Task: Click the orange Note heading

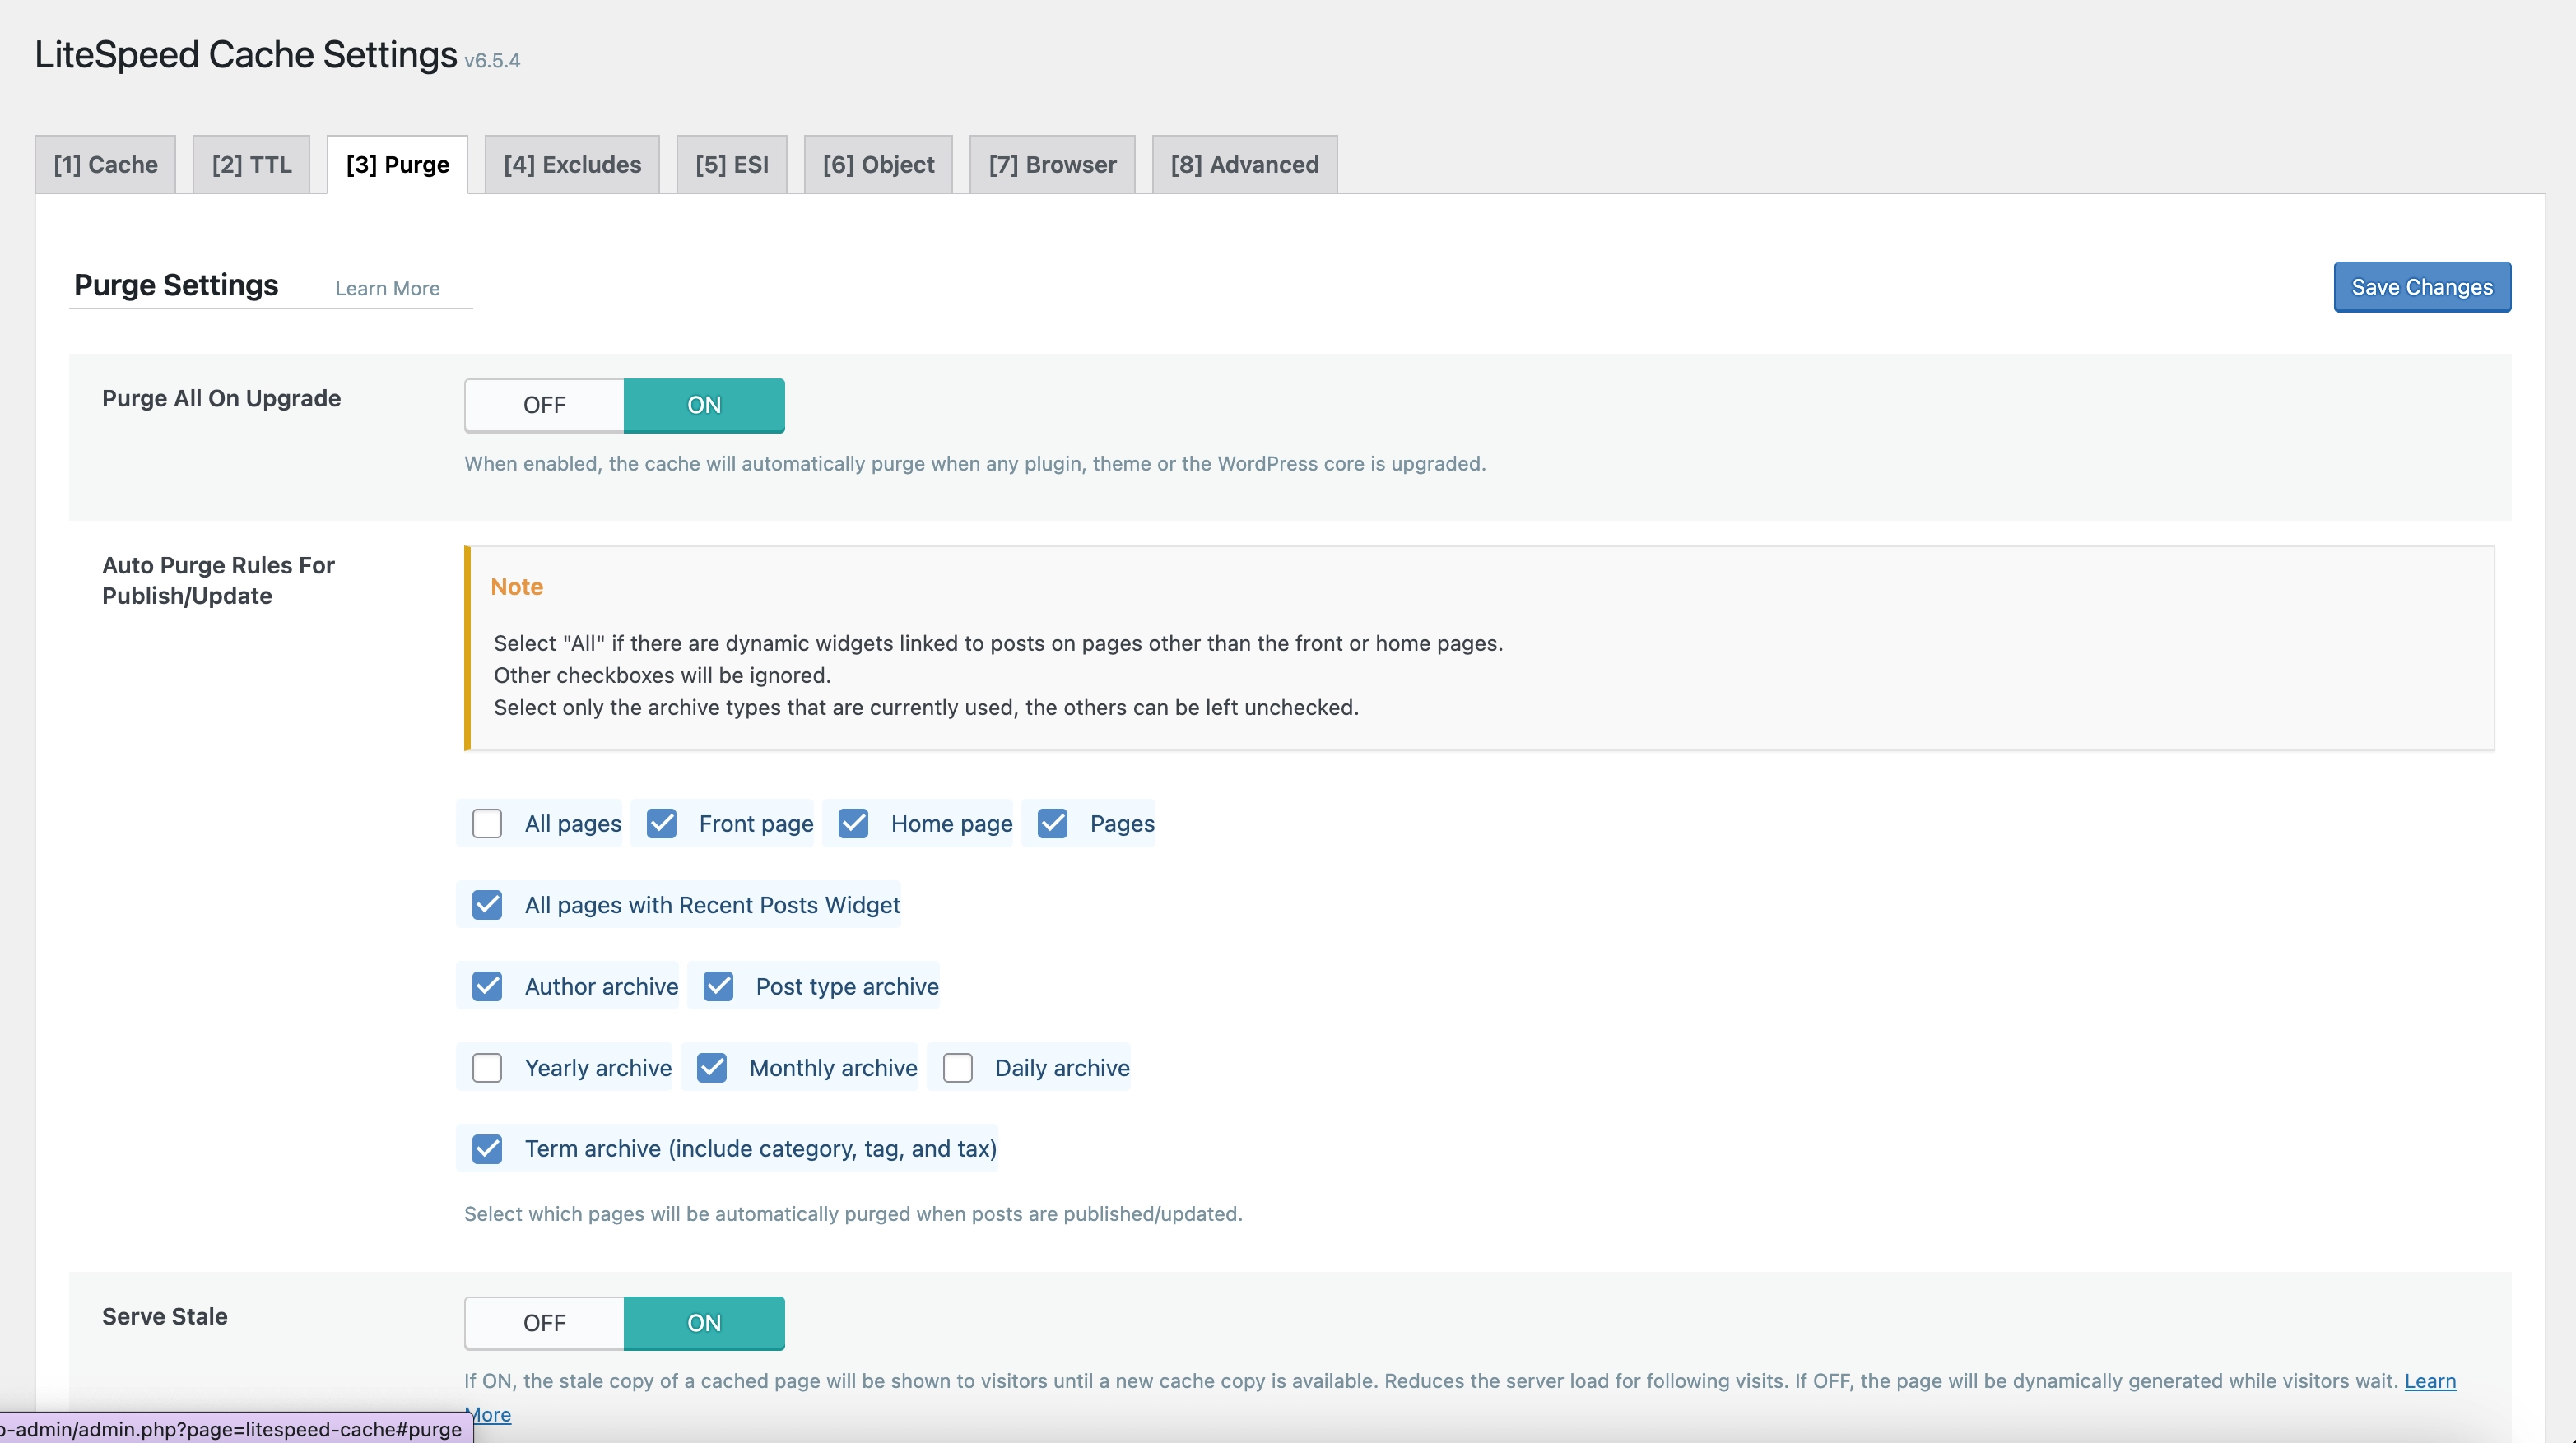Action: (x=516, y=587)
